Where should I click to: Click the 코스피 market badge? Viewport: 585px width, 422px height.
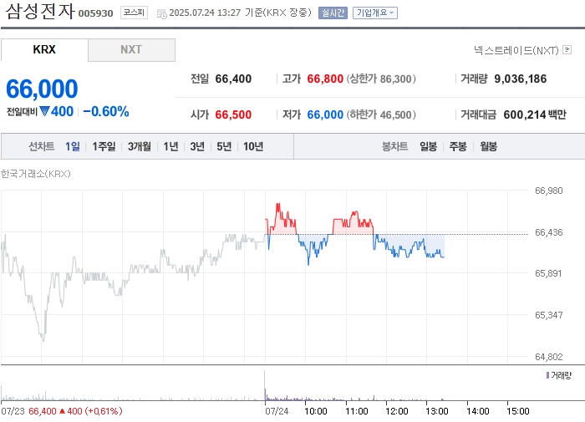coord(134,13)
